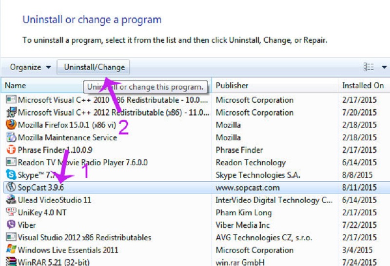
Task: Click the SopCast icon
Action: coord(11,187)
